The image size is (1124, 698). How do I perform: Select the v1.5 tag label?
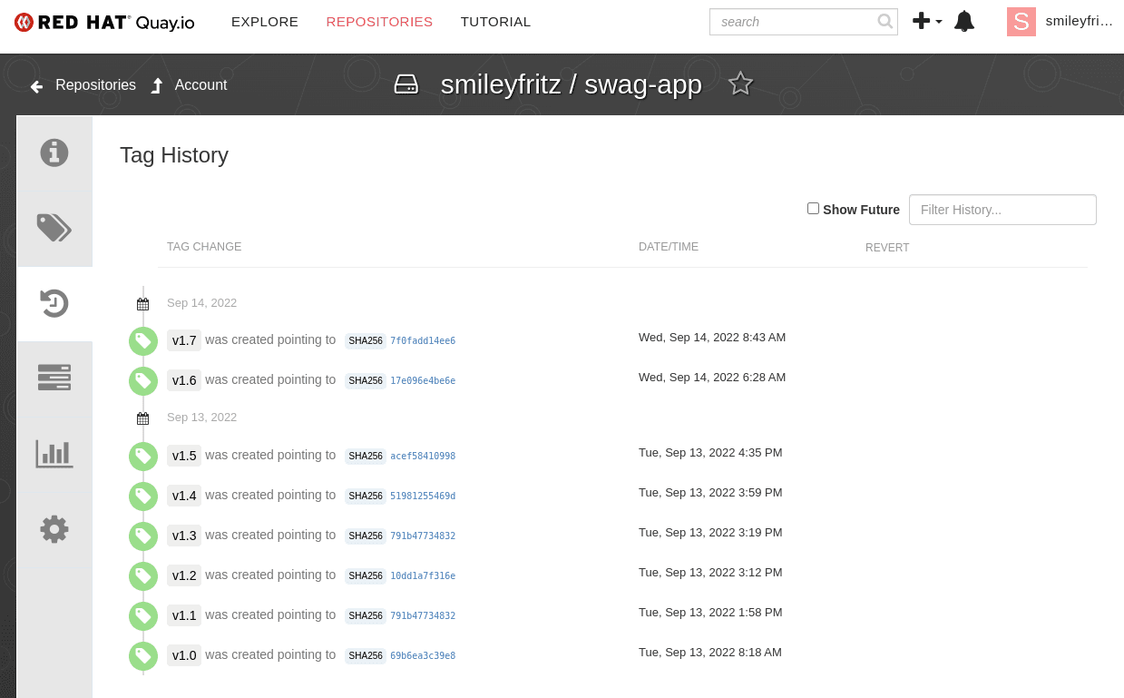(x=184, y=456)
